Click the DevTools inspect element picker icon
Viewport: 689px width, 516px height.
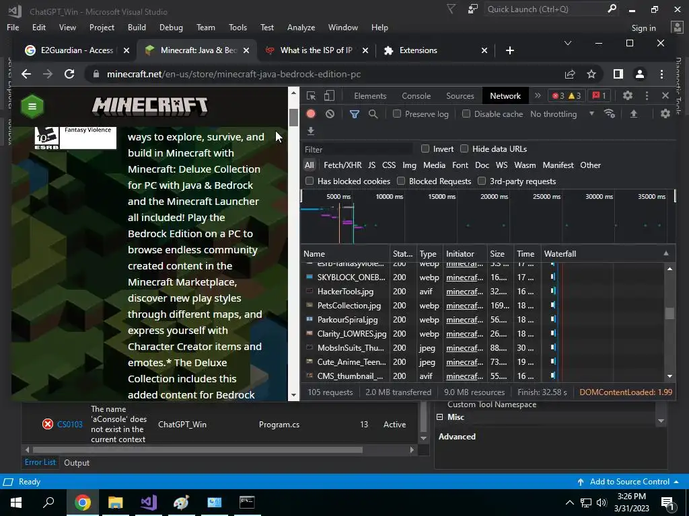(311, 95)
